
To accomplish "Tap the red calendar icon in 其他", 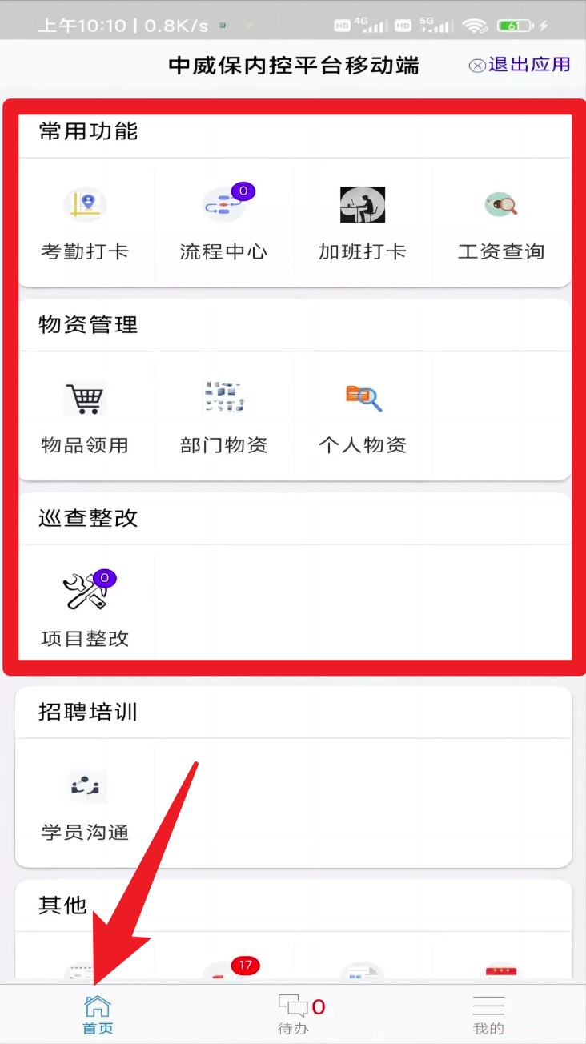I will 501,973.
